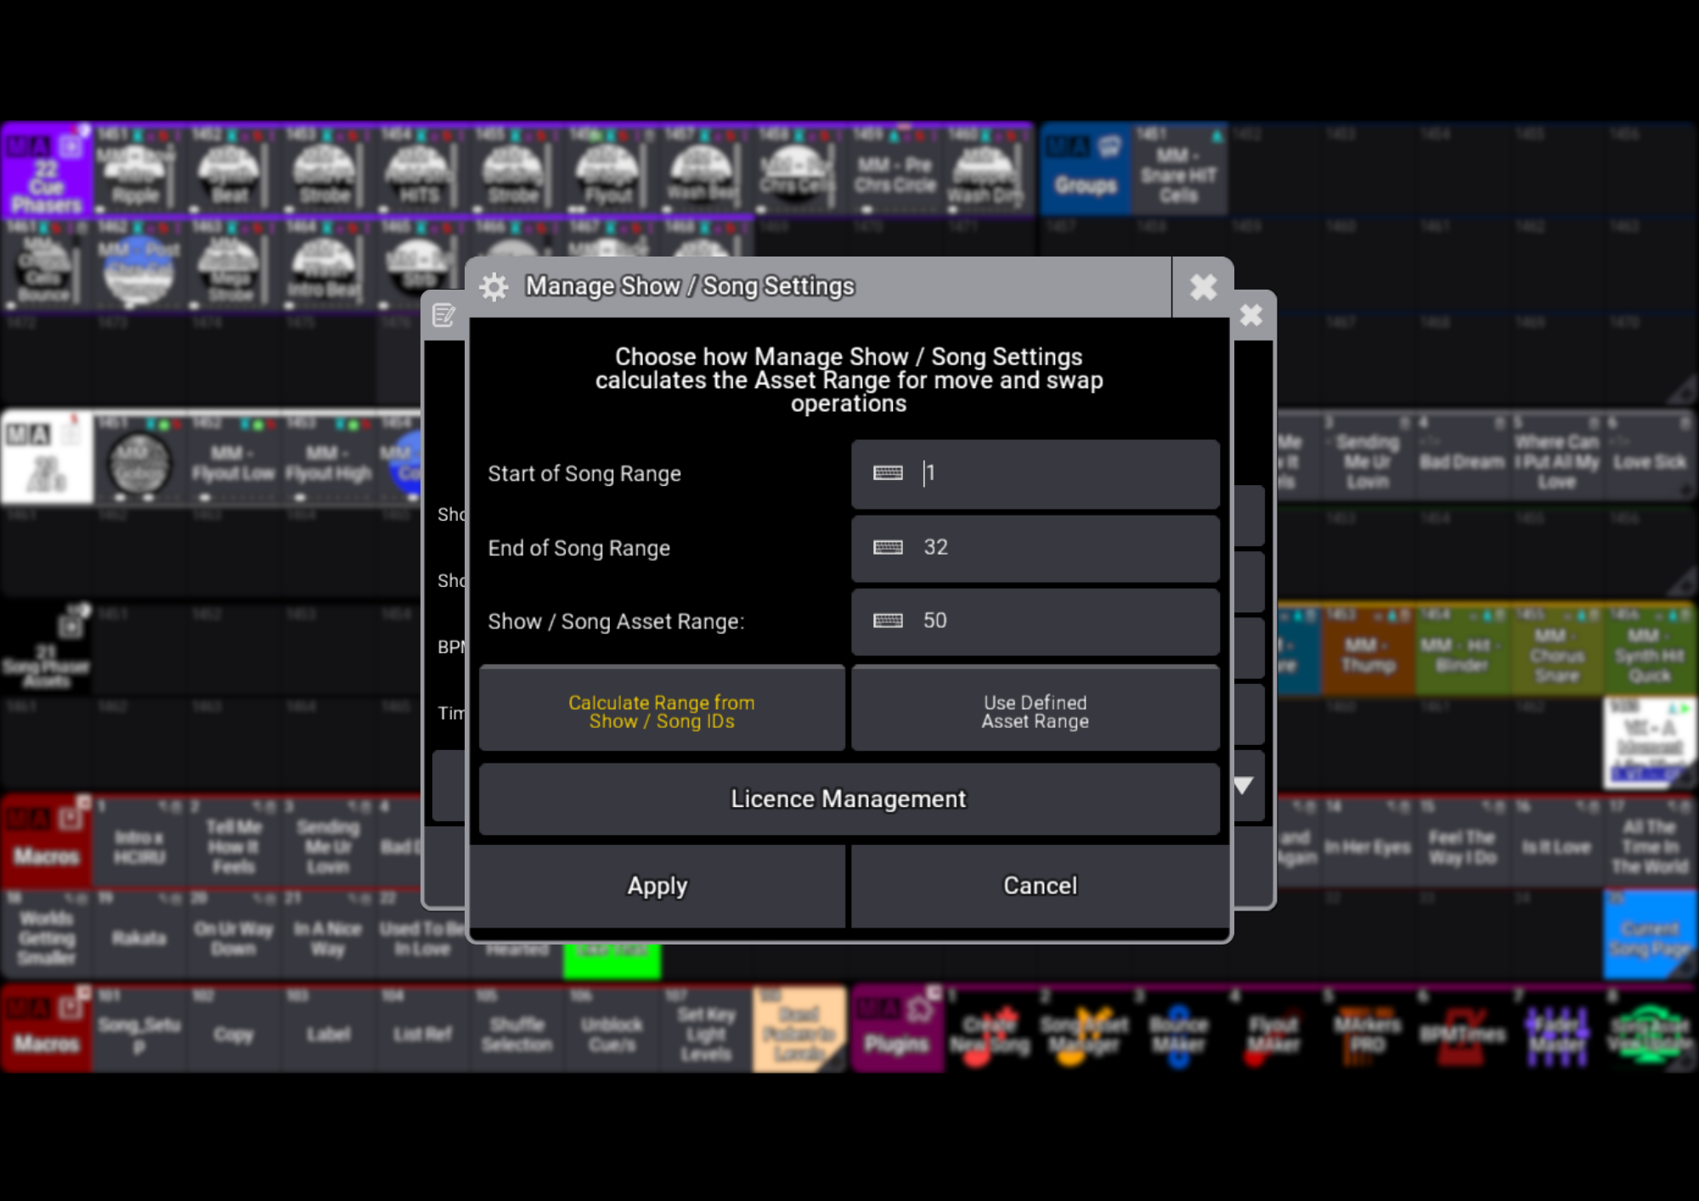Launch the BPMTimes plugin
The height and width of the screenshot is (1201, 1699).
click(1461, 1029)
